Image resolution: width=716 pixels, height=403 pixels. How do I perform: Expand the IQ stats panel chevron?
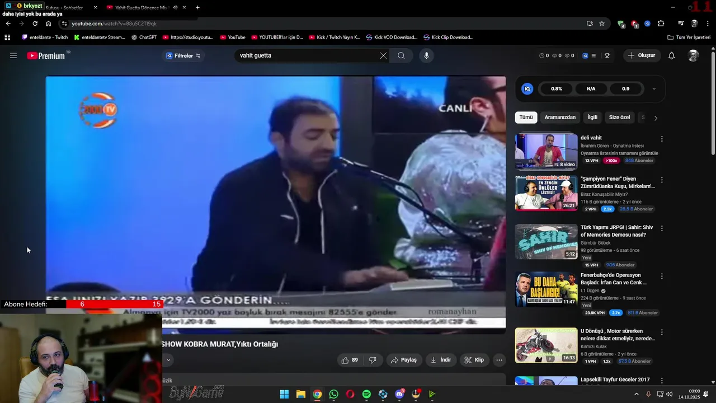click(654, 88)
